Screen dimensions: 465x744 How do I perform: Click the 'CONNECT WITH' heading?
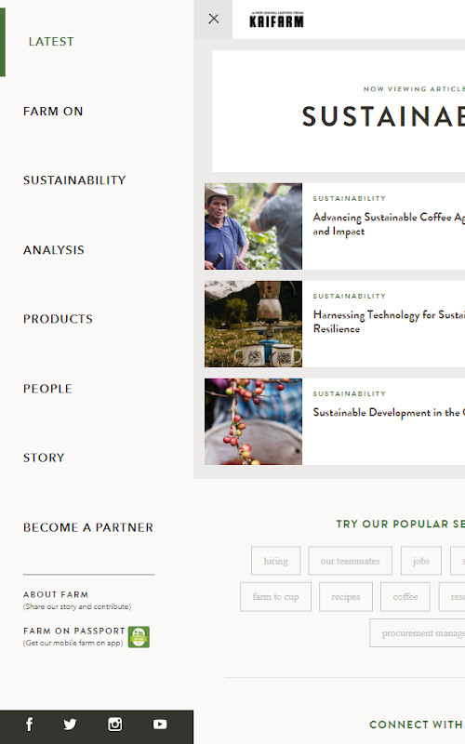pos(417,724)
